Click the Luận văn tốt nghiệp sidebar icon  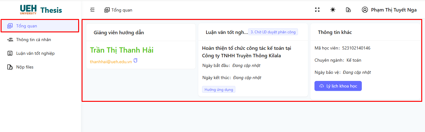[10, 53]
